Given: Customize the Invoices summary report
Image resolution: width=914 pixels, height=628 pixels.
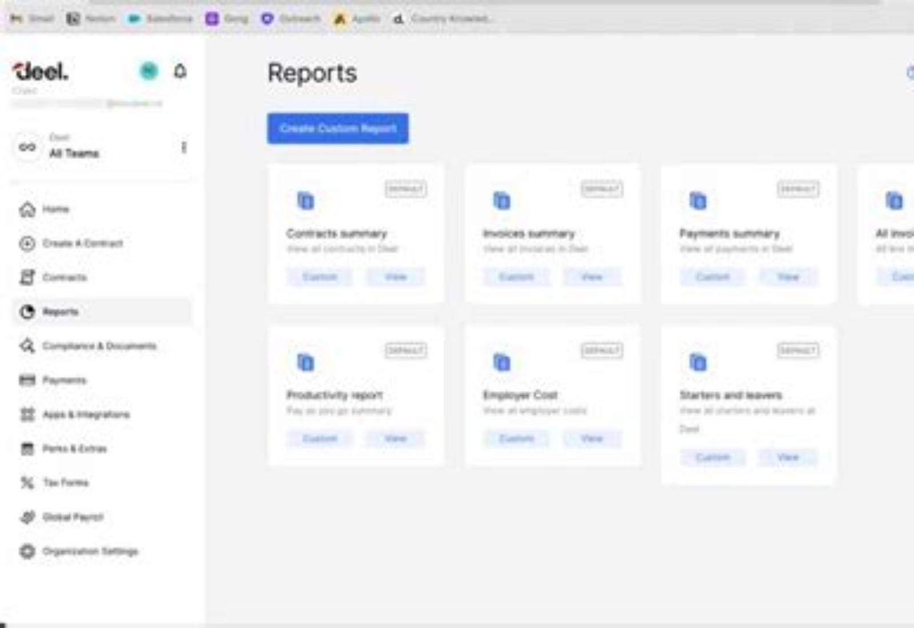Looking at the screenshot, I should tap(516, 277).
